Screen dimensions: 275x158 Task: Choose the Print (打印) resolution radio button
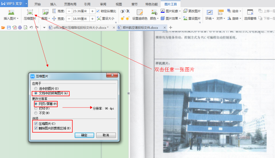[x=36, y=109]
